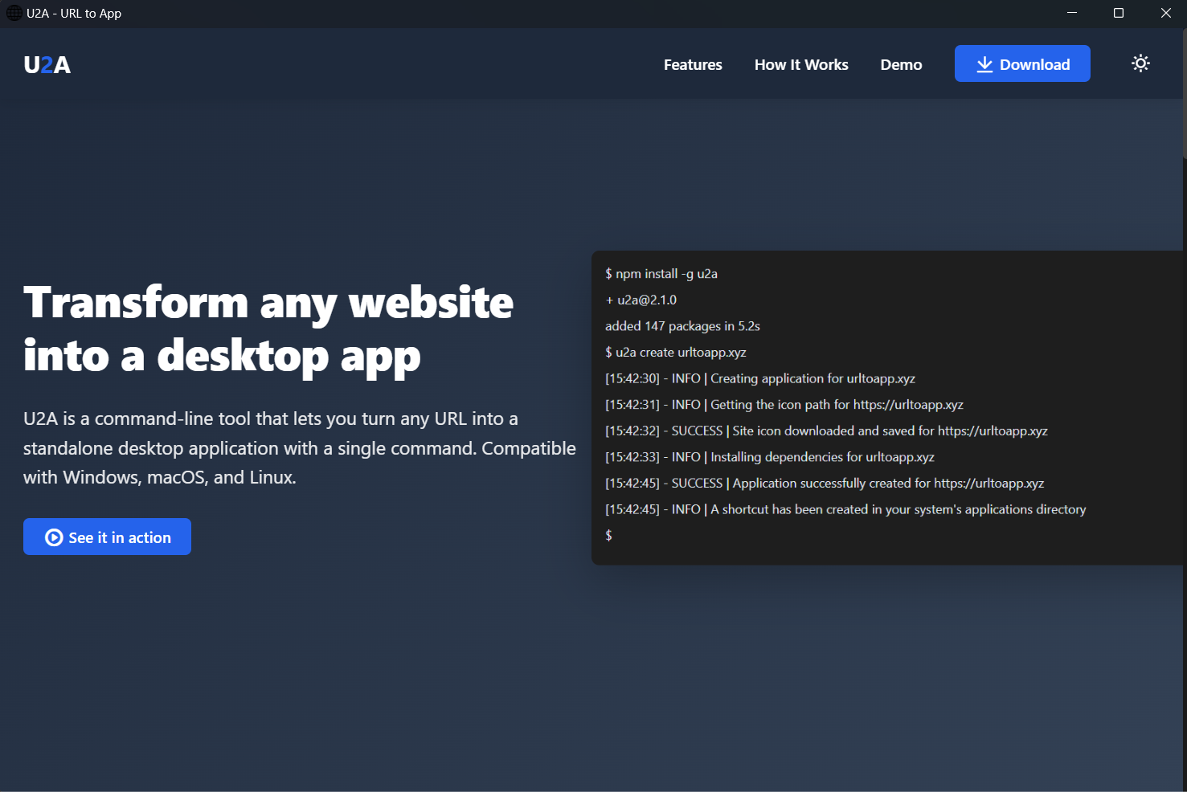The height and width of the screenshot is (792, 1187).
Task: Click the 'A shortcut has been created' line
Action: pyautogui.click(x=845, y=509)
